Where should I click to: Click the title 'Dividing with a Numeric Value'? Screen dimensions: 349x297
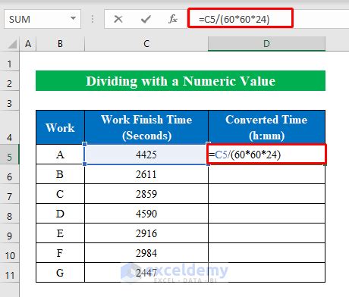point(181,81)
